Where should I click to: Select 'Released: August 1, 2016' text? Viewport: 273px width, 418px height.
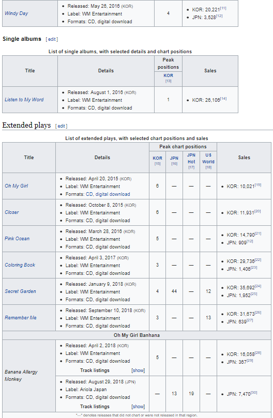pyautogui.click(x=95, y=92)
